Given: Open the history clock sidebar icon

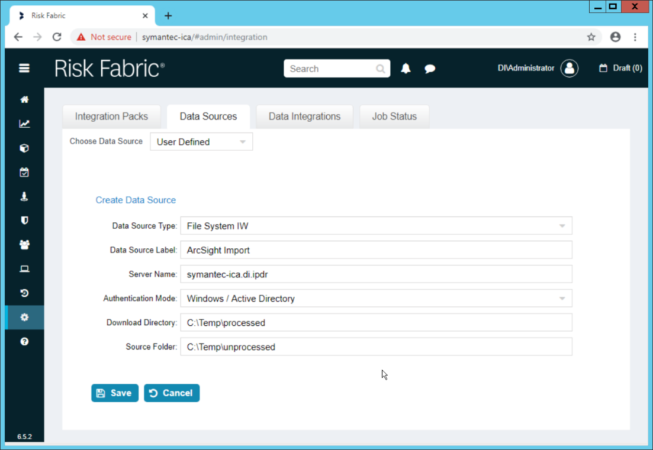Looking at the screenshot, I should 24,293.
